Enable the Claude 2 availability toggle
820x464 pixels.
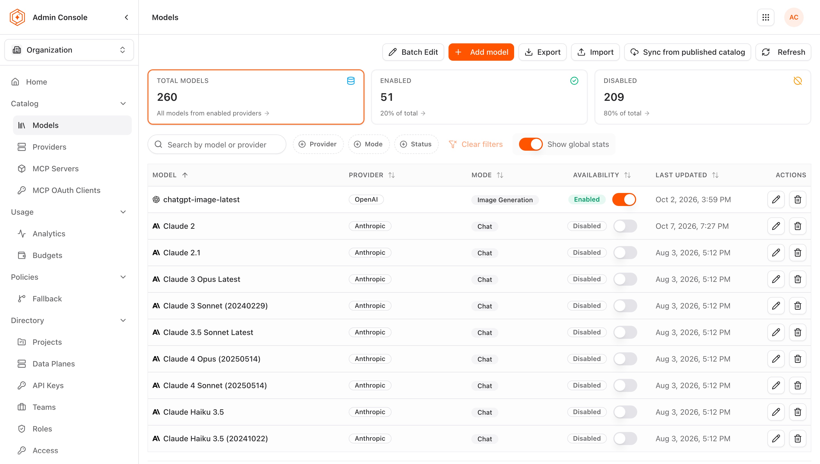coord(625,226)
